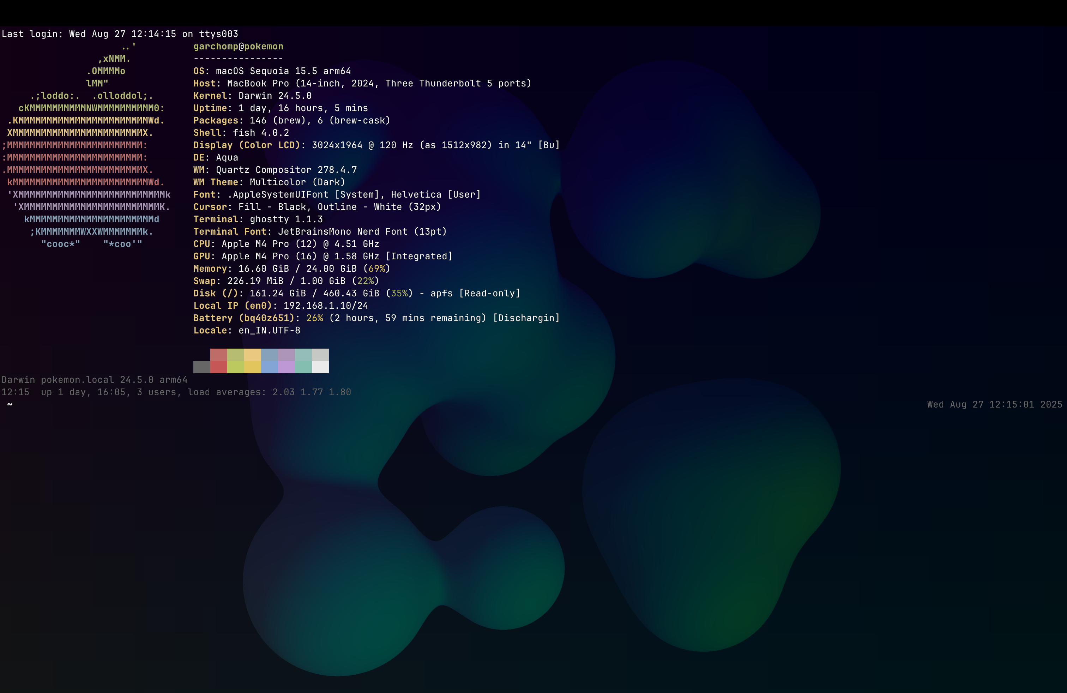Select the 'Cursor' label
Viewport: 1067px width, 693px height.
point(210,207)
